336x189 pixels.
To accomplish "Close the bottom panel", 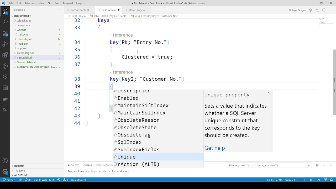I will (x=330, y=165).
